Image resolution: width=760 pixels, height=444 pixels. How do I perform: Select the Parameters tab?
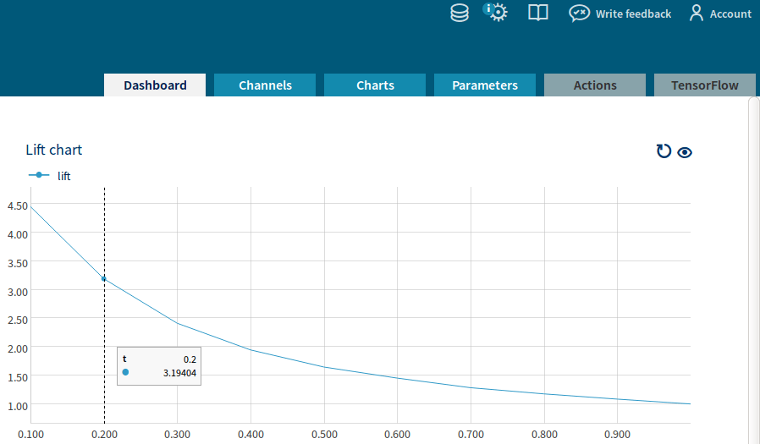point(485,85)
